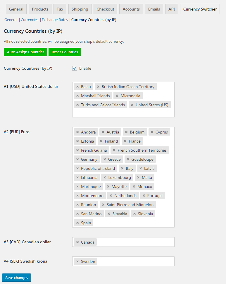Remove Belau from USD countries
226x284 pixels.
tap(77, 87)
